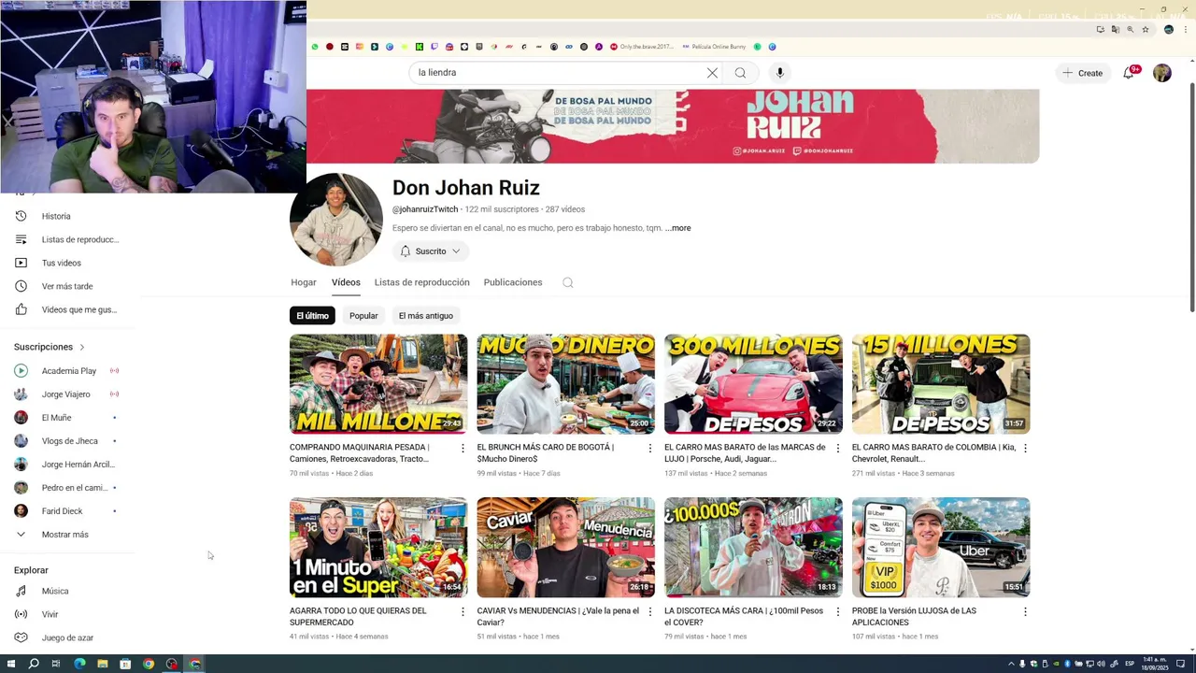The width and height of the screenshot is (1196, 673).
Task: Click the Create button
Action: tap(1082, 73)
